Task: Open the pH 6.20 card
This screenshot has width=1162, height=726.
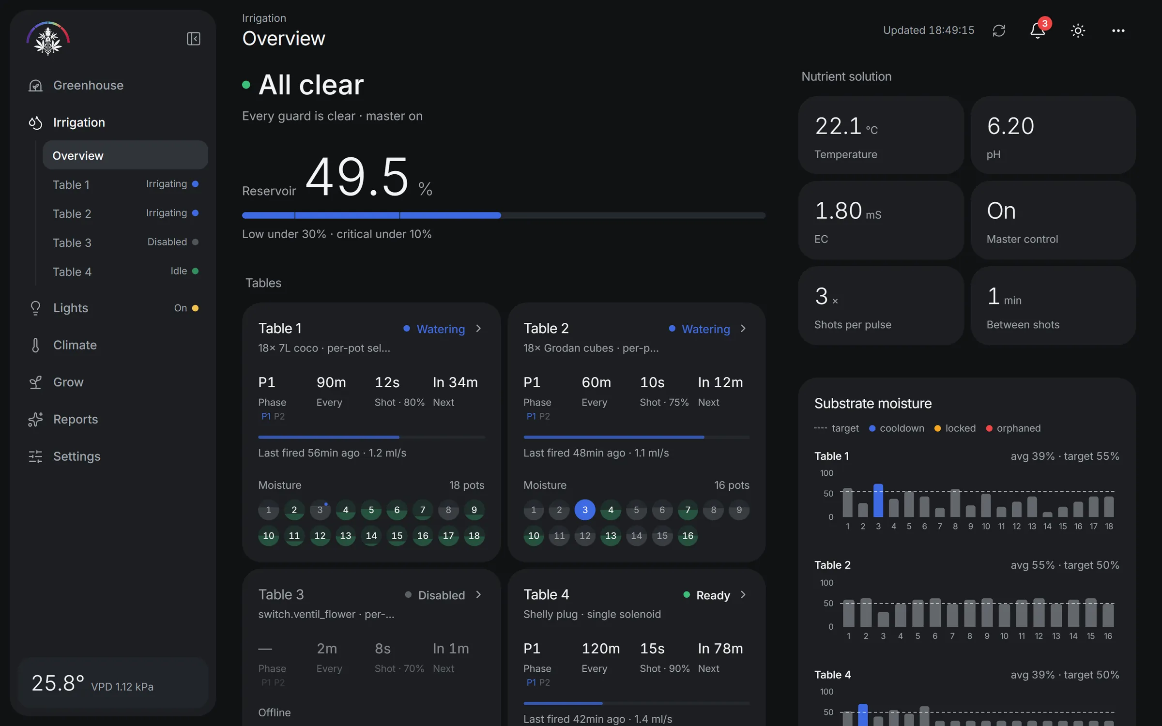Action: click(x=1053, y=135)
